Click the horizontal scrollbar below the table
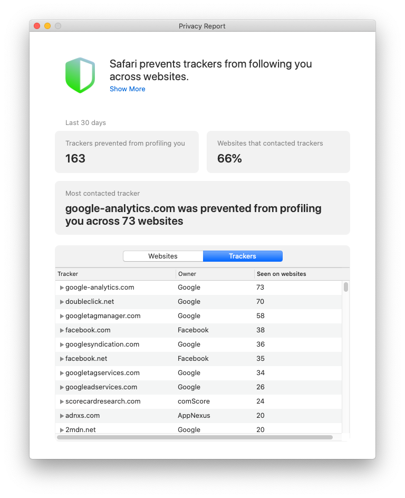 (195, 437)
